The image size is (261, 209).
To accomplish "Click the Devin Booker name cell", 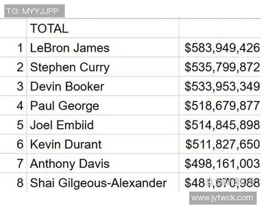I will [67, 87].
